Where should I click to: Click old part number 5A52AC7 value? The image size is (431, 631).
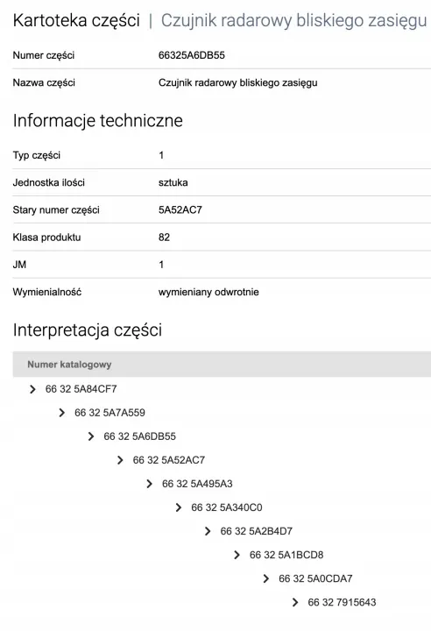click(180, 210)
